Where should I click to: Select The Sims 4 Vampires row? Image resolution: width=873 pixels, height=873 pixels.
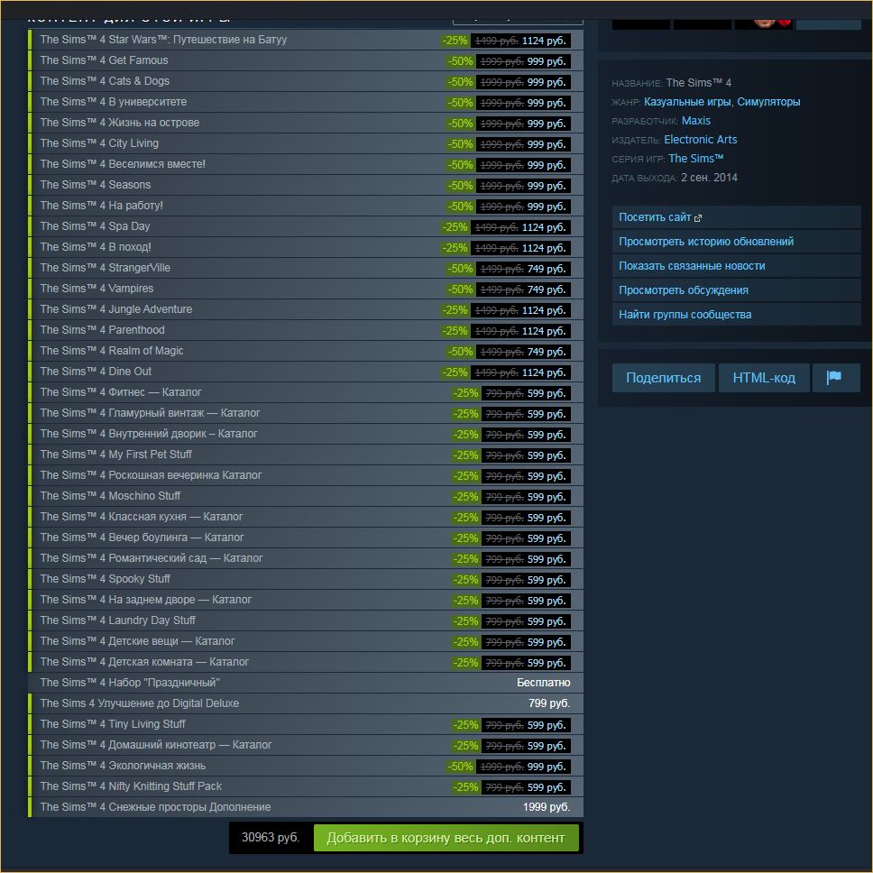(x=306, y=289)
